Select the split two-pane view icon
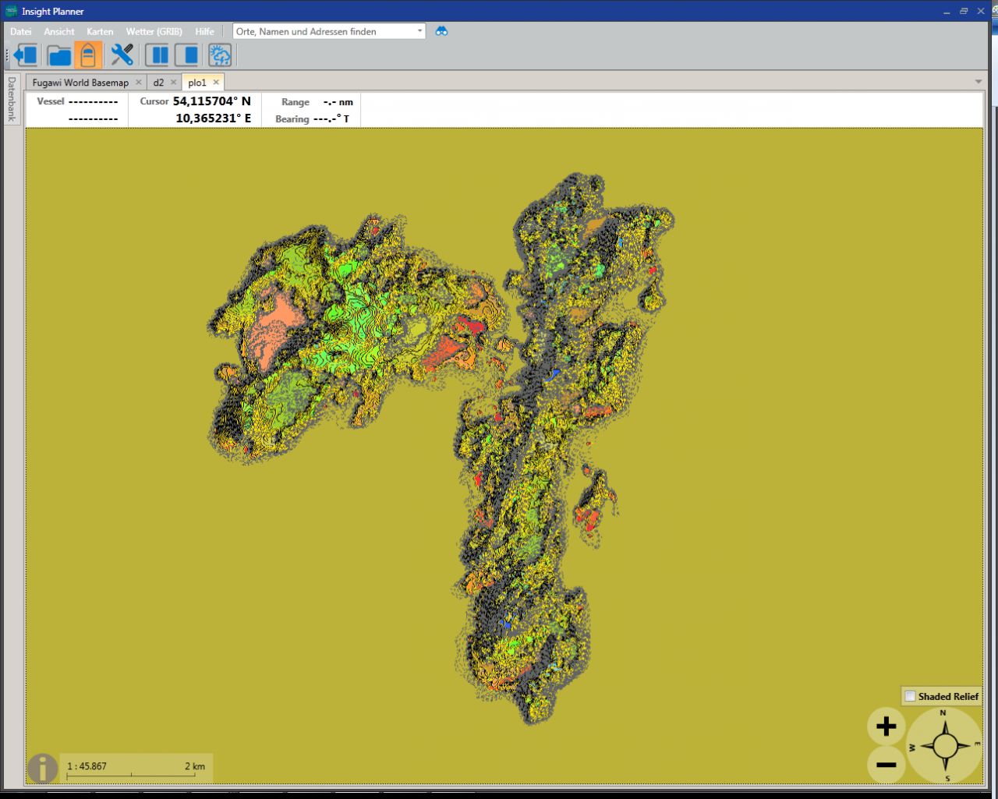 pos(157,55)
